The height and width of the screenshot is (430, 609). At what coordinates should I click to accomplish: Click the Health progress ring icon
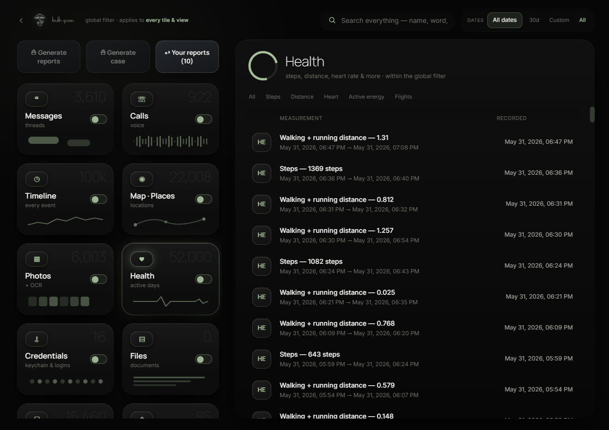263,66
